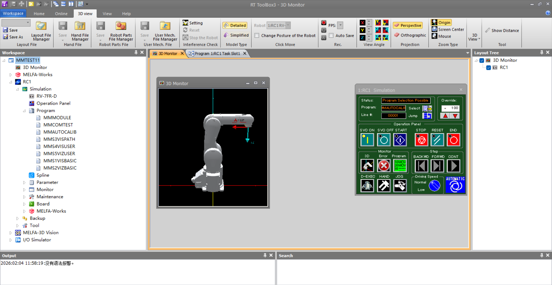
Task: Open the D-EXEC direct execution icon
Action: tap(367, 186)
